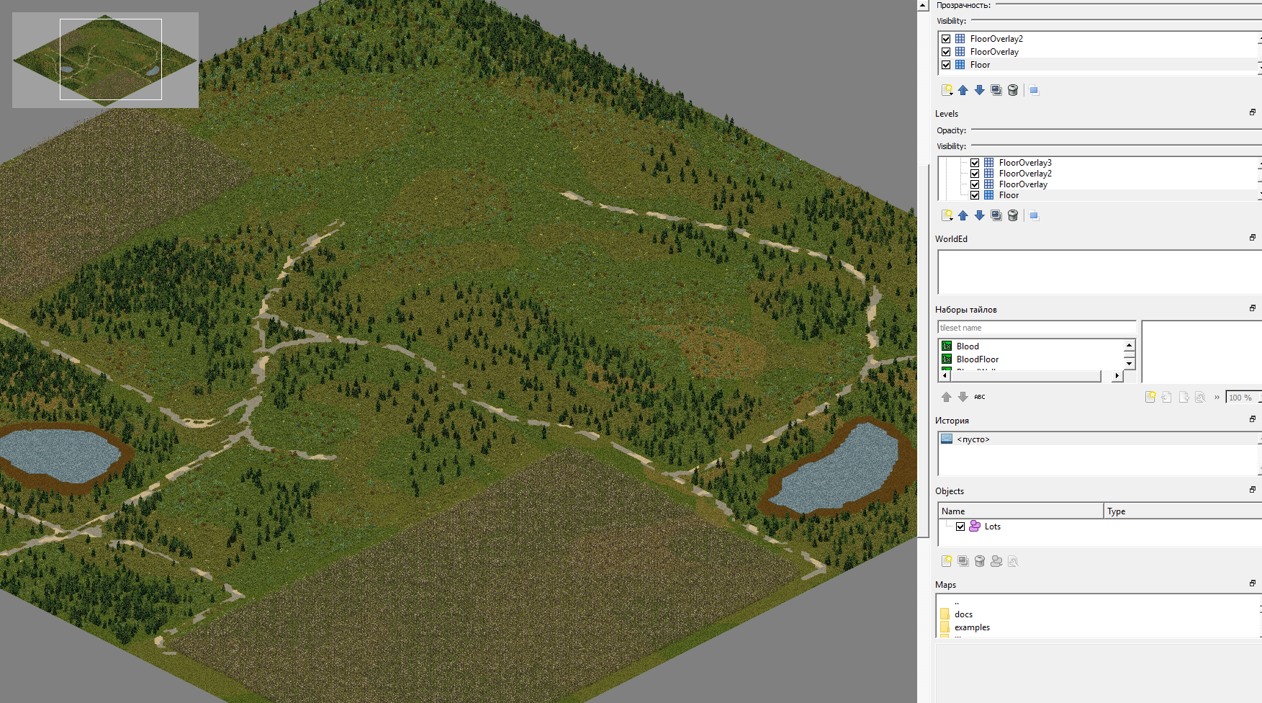Duplicate objects using the Objects toolbar icon
Viewport: 1262px width, 703px height.
point(963,561)
